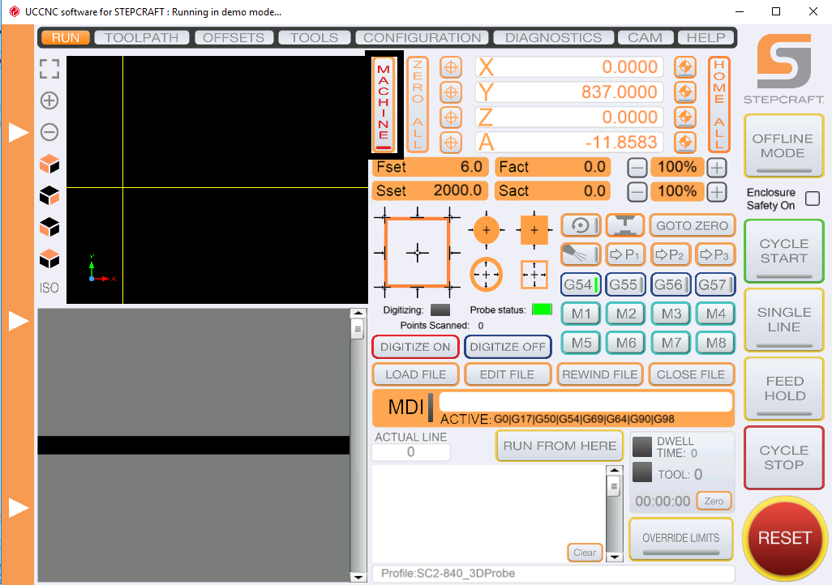This screenshot has height=585, width=832.
Task: Toggle MACHINE coordinates display
Action: (x=383, y=105)
